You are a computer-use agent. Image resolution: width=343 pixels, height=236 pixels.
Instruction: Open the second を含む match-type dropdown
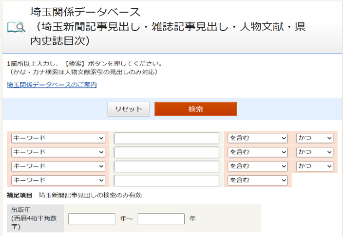258,152
